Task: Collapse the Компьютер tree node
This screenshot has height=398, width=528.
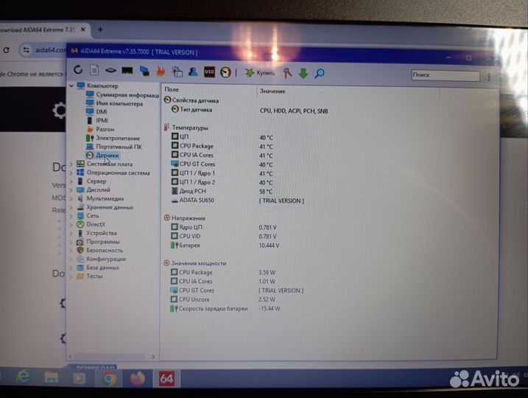Action: (x=71, y=86)
